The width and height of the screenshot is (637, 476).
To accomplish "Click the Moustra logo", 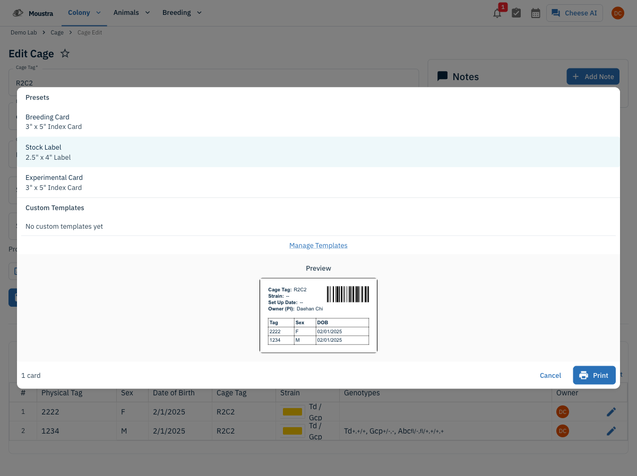I will click(33, 13).
